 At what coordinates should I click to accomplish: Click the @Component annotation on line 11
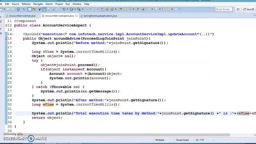(25, 21)
